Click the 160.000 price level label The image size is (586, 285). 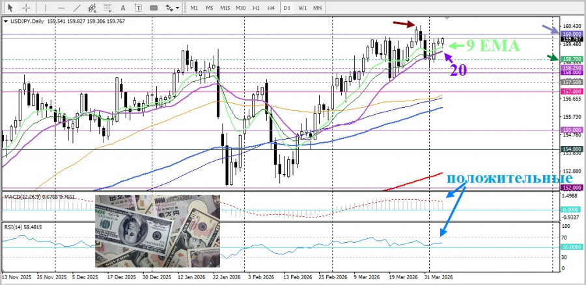pyautogui.click(x=571, y=34)
